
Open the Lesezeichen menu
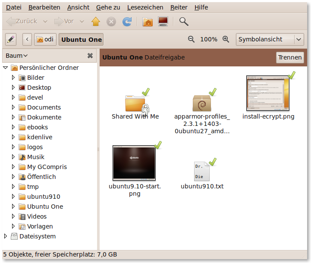145,7
